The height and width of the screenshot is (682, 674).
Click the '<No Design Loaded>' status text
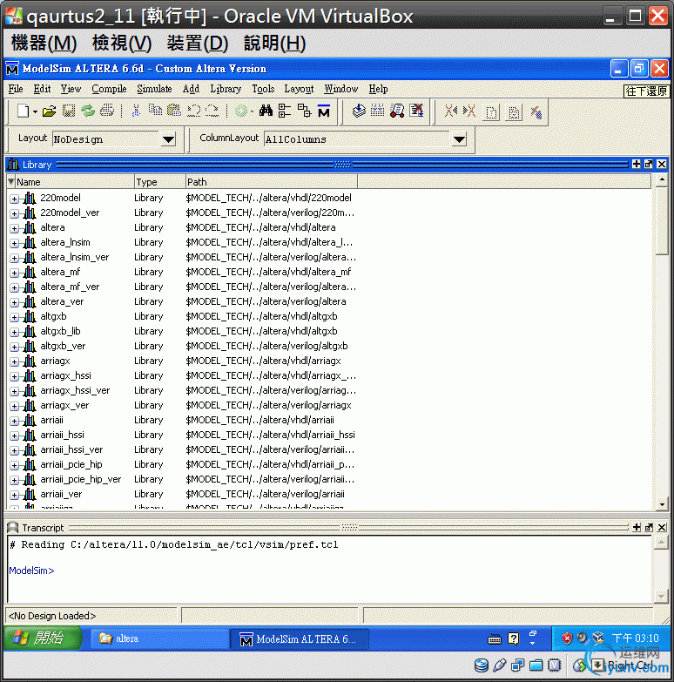pyautogui.click(x=52, y=616)
